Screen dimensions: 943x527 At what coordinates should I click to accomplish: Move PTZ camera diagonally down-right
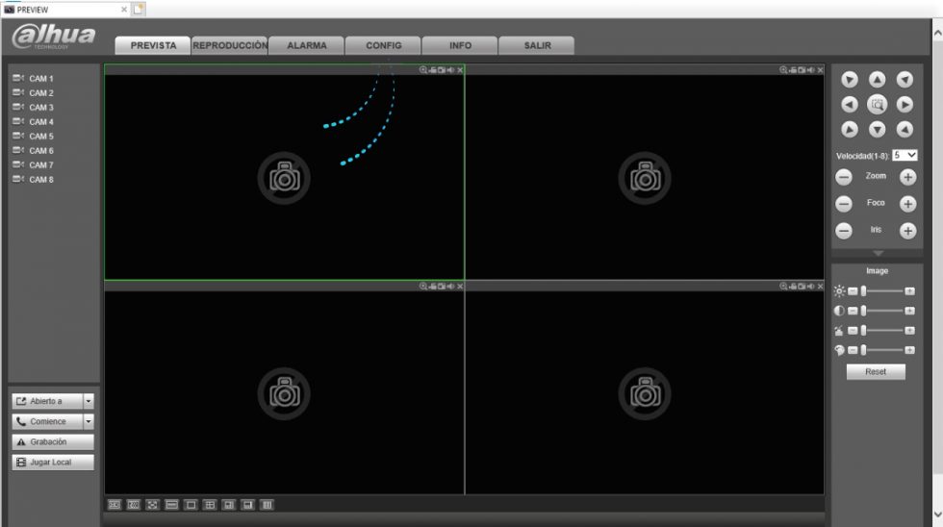pos(905,129)
